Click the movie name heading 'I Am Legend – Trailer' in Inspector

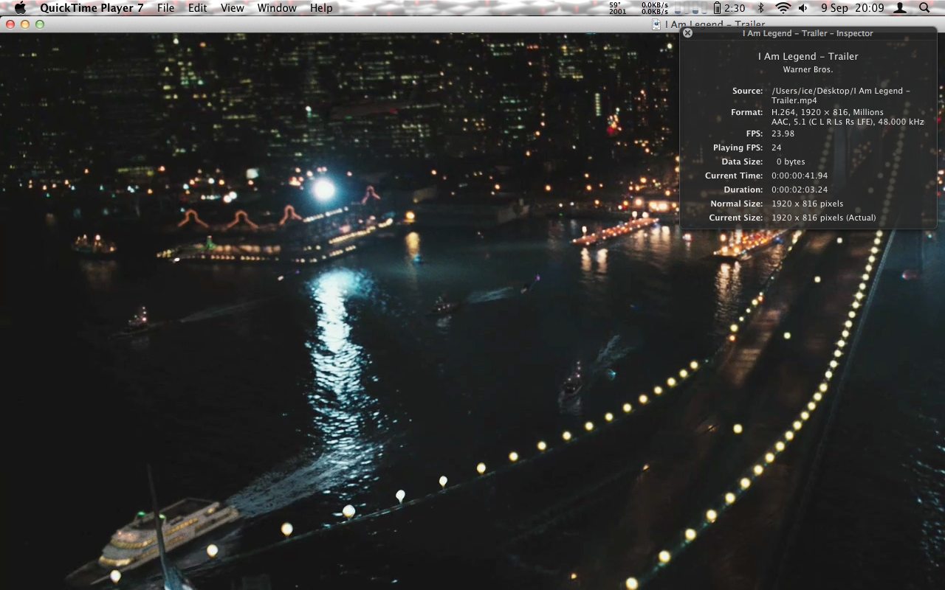click(808, 56)
